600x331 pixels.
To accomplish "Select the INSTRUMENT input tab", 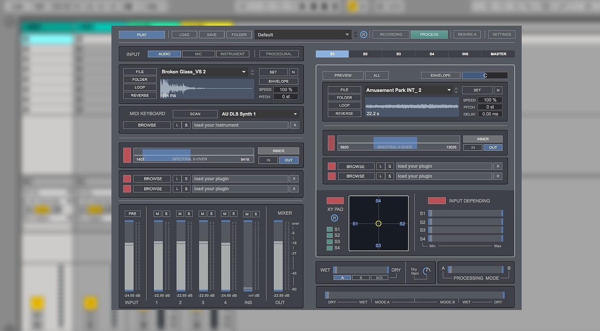I will tap(233, 54).
